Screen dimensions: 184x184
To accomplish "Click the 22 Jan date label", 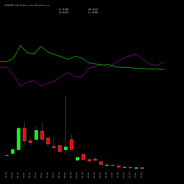I will click(30, 175).
